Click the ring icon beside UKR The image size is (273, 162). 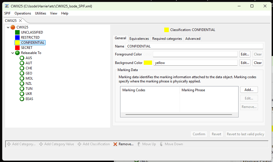click(x=22, y=94)
